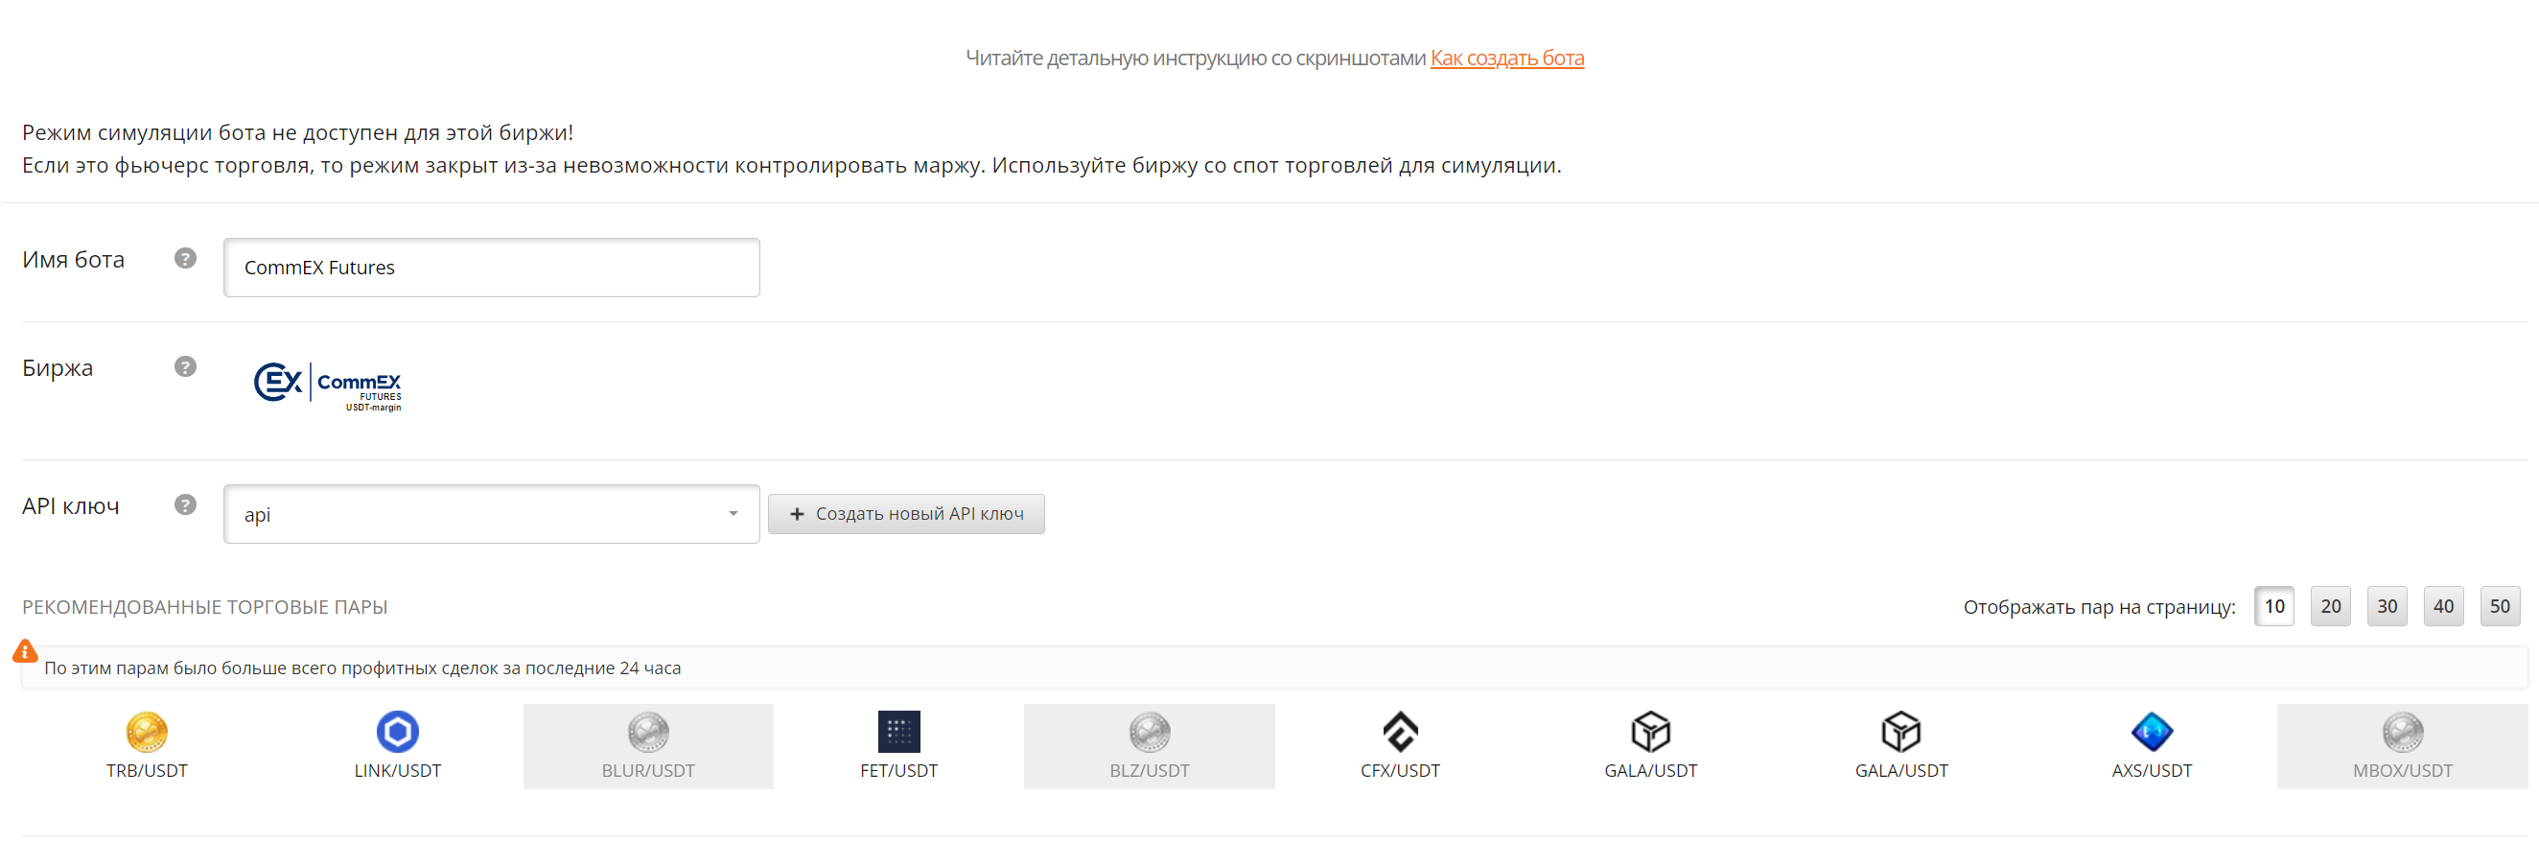This screenshot has height=843, width=2539.
Task: Select the BLZ/USDT pair icon
Action: 1150,732
